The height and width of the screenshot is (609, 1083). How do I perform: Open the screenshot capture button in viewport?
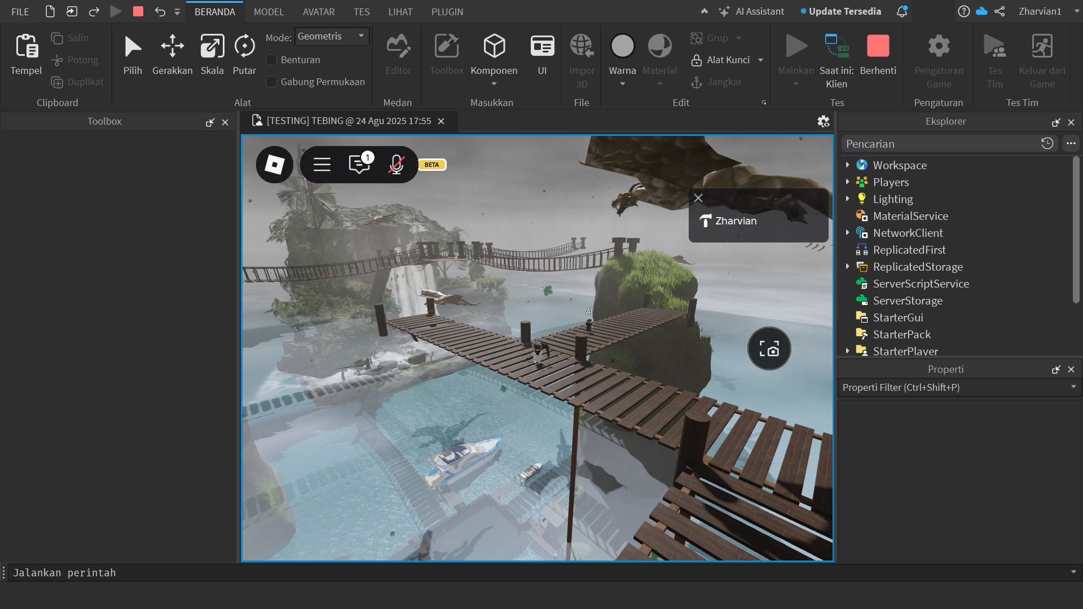[769, 348]
